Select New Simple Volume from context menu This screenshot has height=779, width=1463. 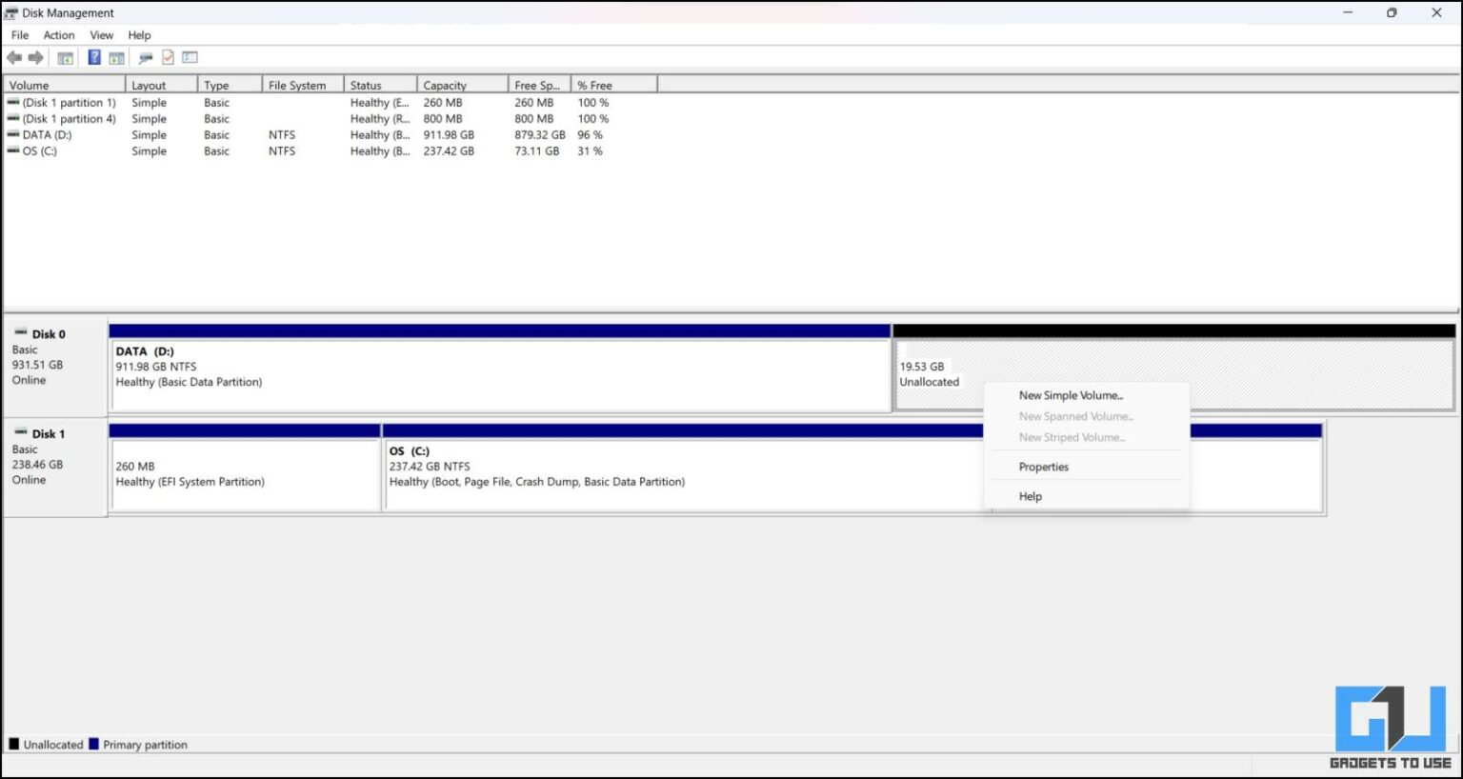click(x=1071, y=395)
